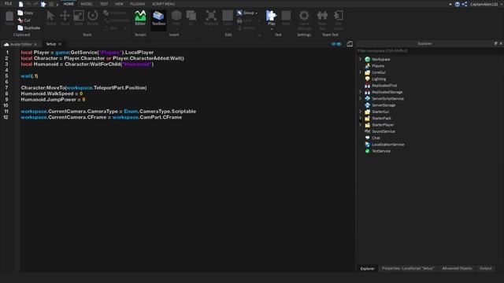Click the Stop test button
Viewport: 504px width, 283px height.
(x=286, y=17)
